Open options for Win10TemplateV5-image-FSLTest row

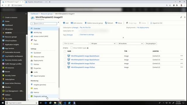click(x=181, y=67)
